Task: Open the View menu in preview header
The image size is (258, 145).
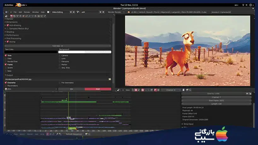Action: click(127, 90)
